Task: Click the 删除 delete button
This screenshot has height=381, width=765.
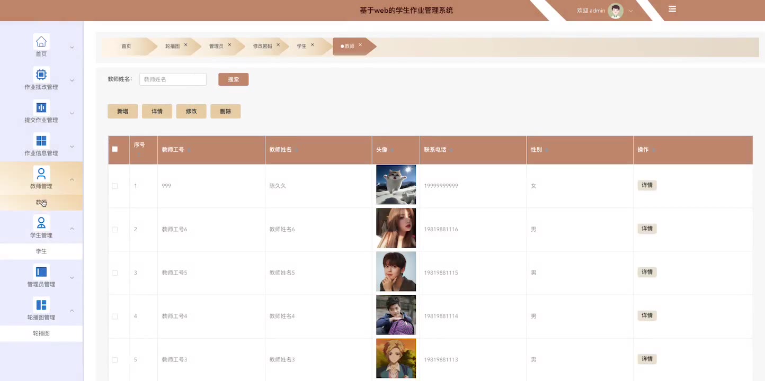Action: coord(225,111)
